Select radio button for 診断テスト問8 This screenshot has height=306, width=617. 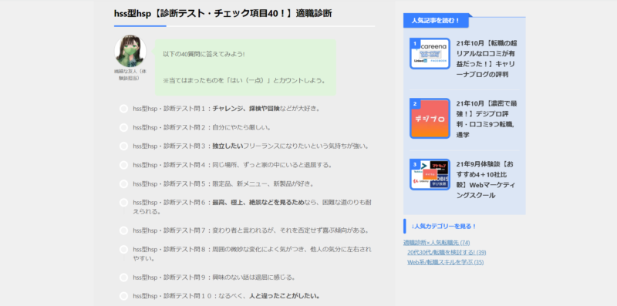(123, 250)
